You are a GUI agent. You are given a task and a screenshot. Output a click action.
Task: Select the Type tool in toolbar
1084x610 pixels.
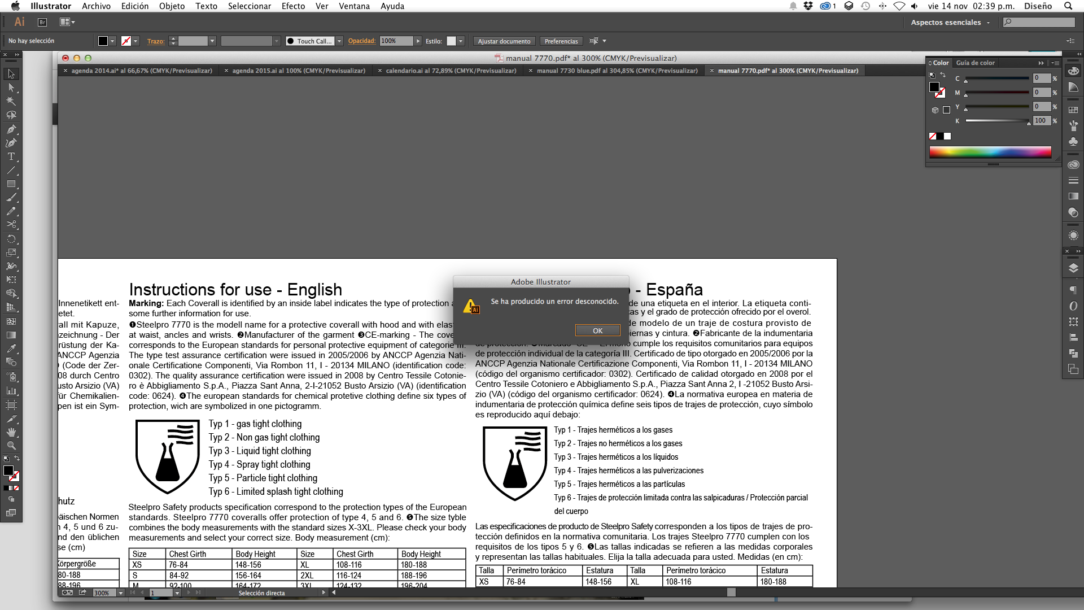10,157
